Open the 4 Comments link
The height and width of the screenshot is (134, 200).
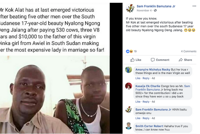pos(189,51)
